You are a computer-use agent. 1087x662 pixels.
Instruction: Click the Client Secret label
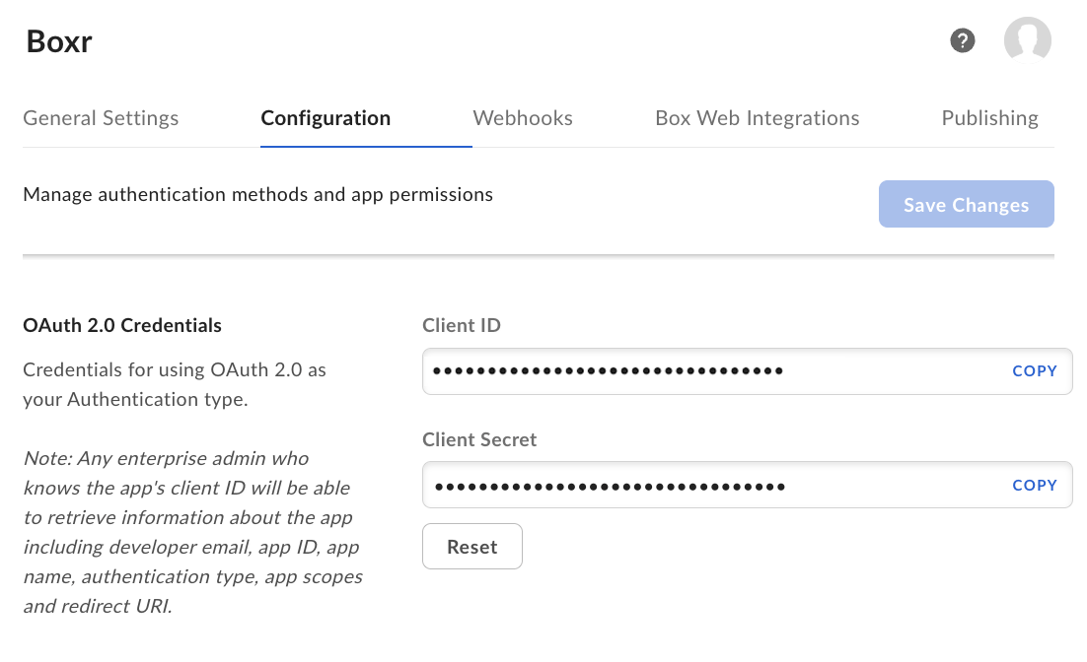click(x=479, y=439)
